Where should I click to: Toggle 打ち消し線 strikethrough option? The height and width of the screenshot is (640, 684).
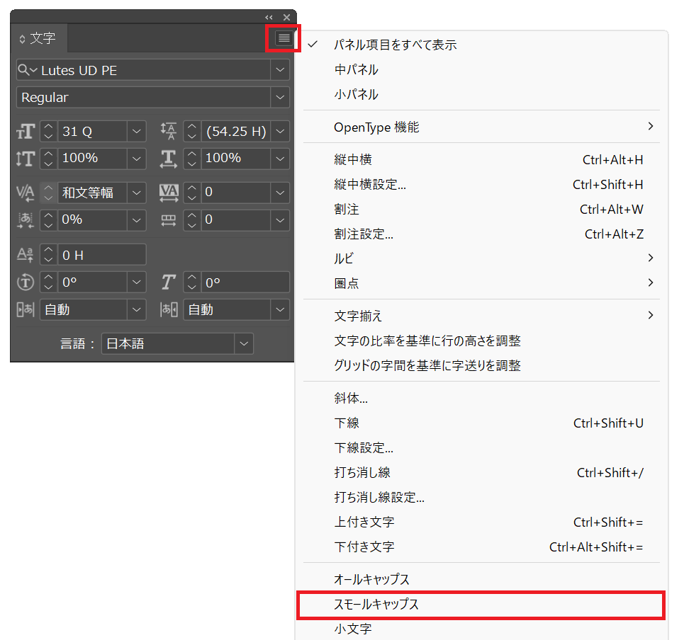tap(362, 472)
